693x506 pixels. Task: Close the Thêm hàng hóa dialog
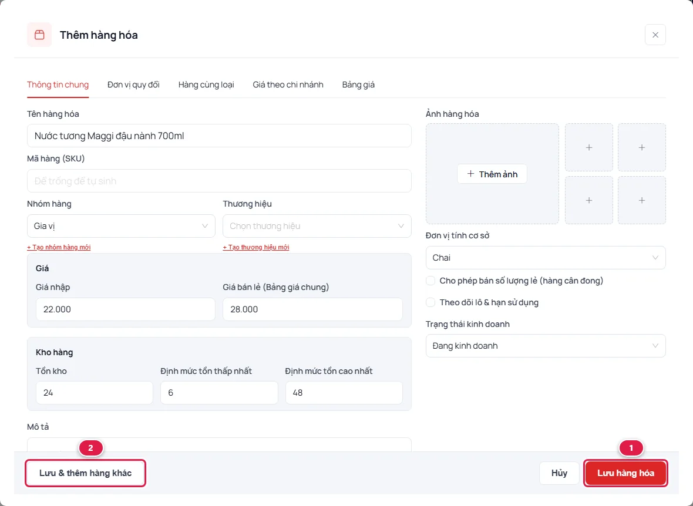tap(655, 35)
